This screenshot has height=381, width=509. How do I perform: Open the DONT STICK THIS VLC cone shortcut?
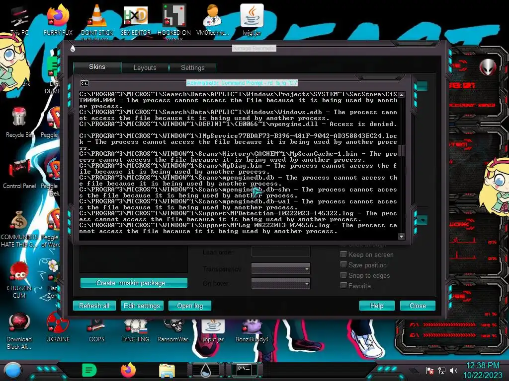coord(97,20)
